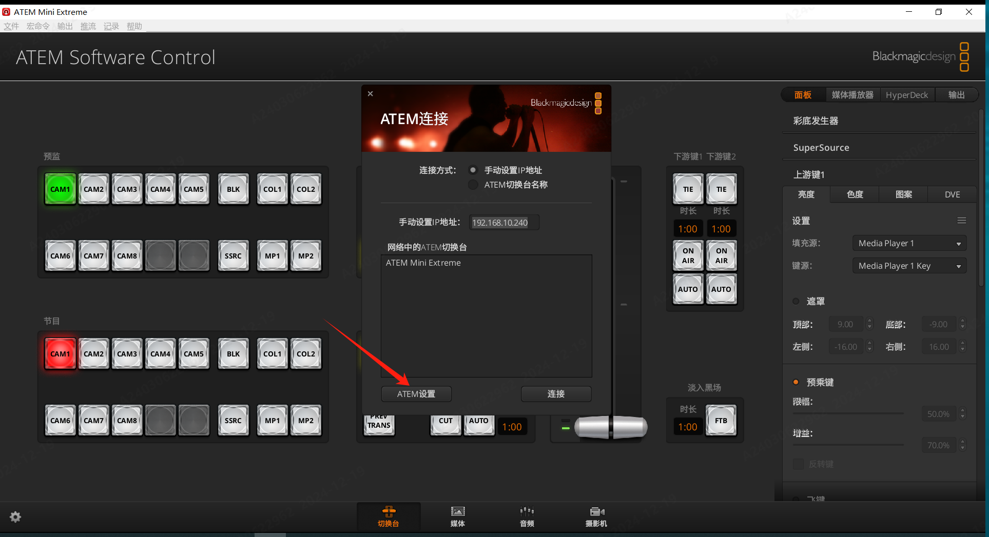Open the 填充源 Media Player 1 dropdown
989x537 pixels.
click(909, 243)
